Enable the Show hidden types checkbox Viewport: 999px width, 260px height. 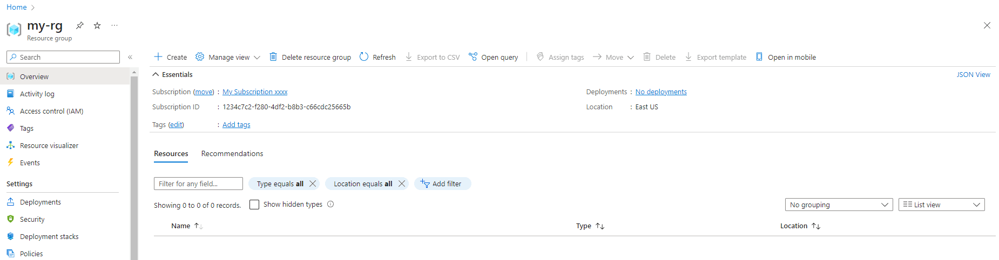(x=254, y=205)
